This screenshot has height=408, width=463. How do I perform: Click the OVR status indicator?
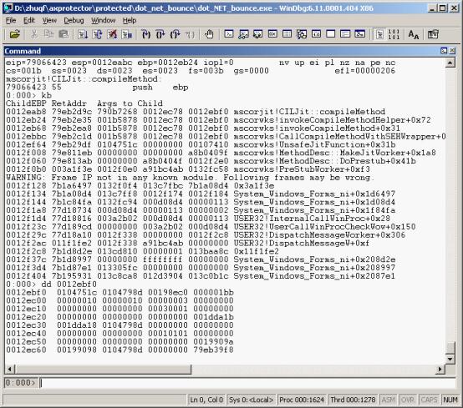click(x=408, y=400)
